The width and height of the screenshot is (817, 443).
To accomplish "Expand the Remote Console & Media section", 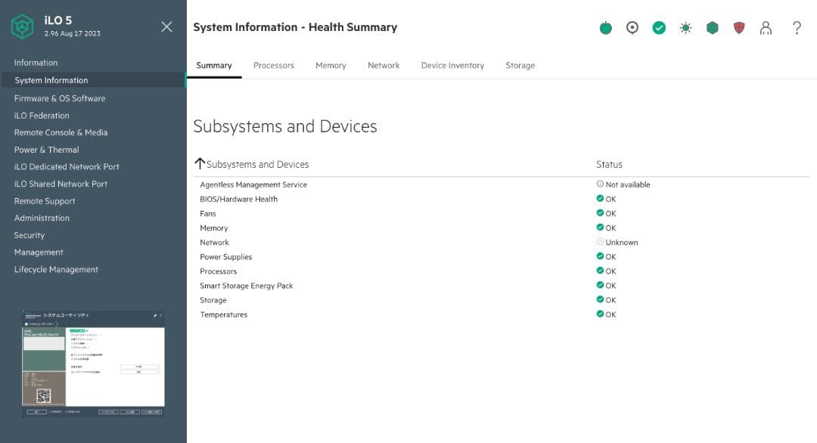I will click(x=61, y=132).
